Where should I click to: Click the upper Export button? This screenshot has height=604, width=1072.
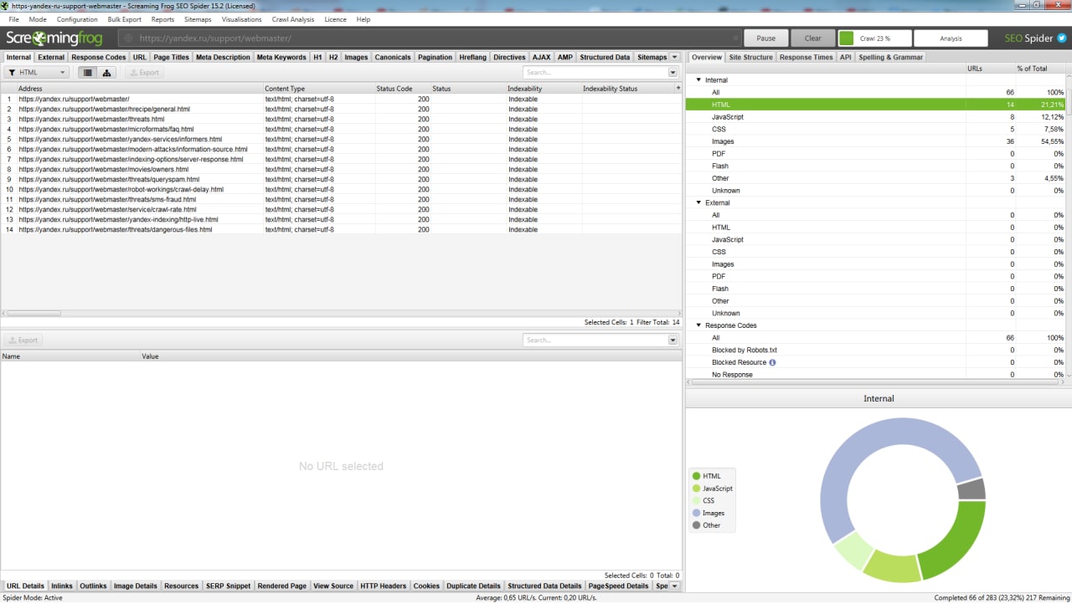point(143,73)
